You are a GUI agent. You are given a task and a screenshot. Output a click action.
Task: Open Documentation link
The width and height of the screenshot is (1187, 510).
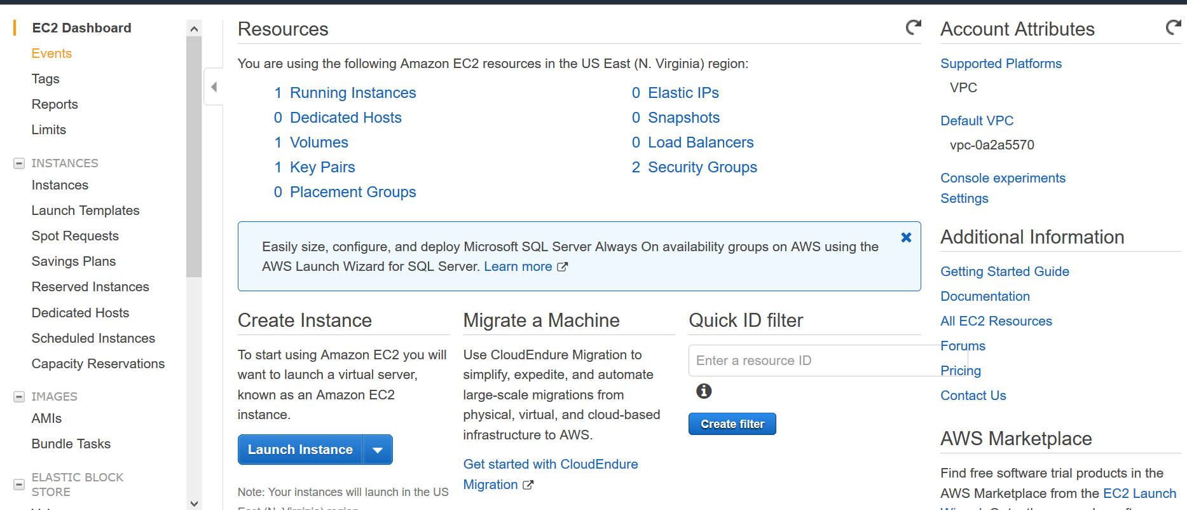(x=985, y=296)
